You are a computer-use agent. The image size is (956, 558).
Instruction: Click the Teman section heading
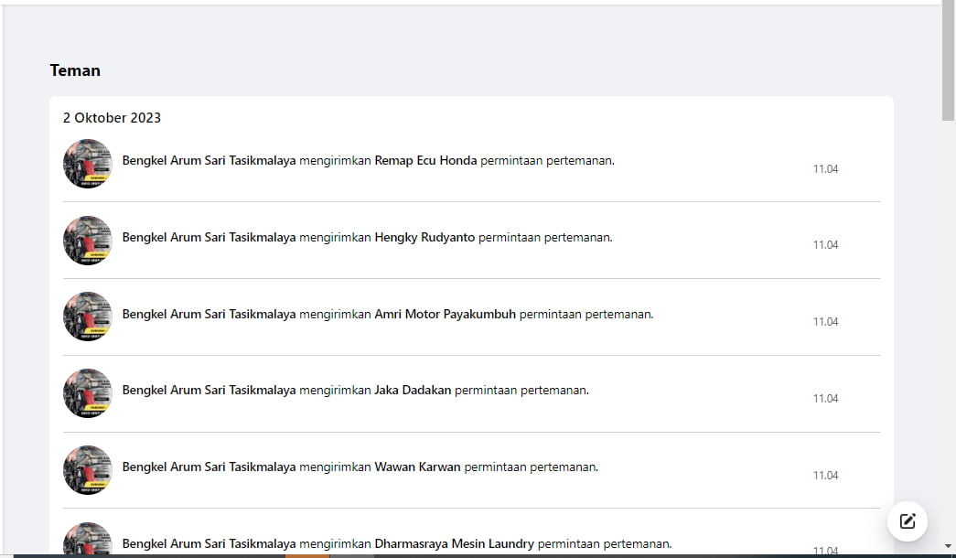point(75,70)
